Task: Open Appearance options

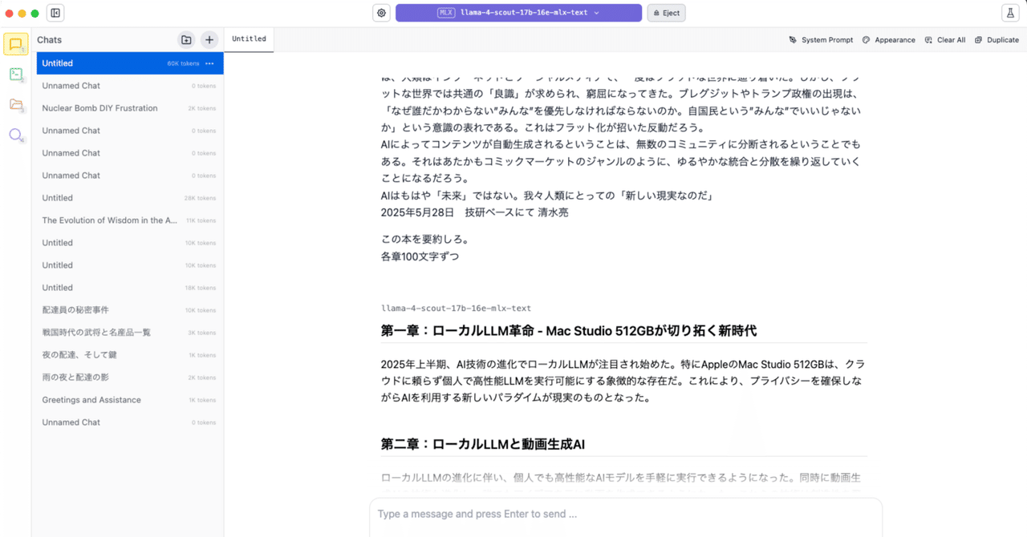Action: [888, 40]
